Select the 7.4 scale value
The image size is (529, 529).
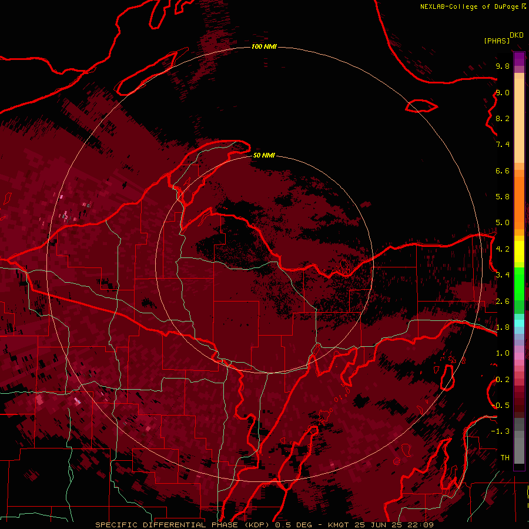tap(503, 145)
